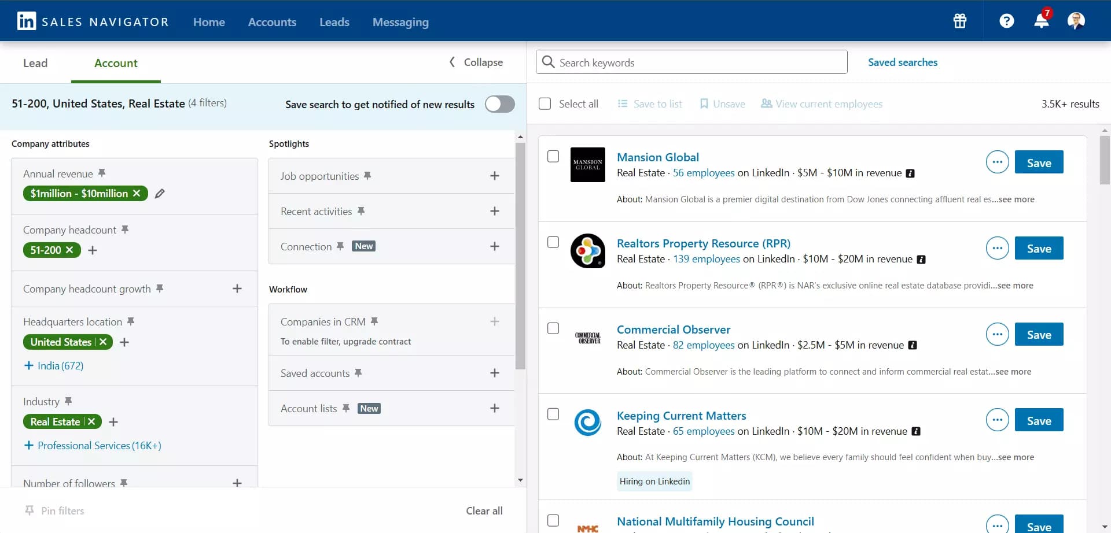The width and height of the screenshot is (1111, 533).
Task: Click the search magnifier icon
Action: tap(549, 62)
